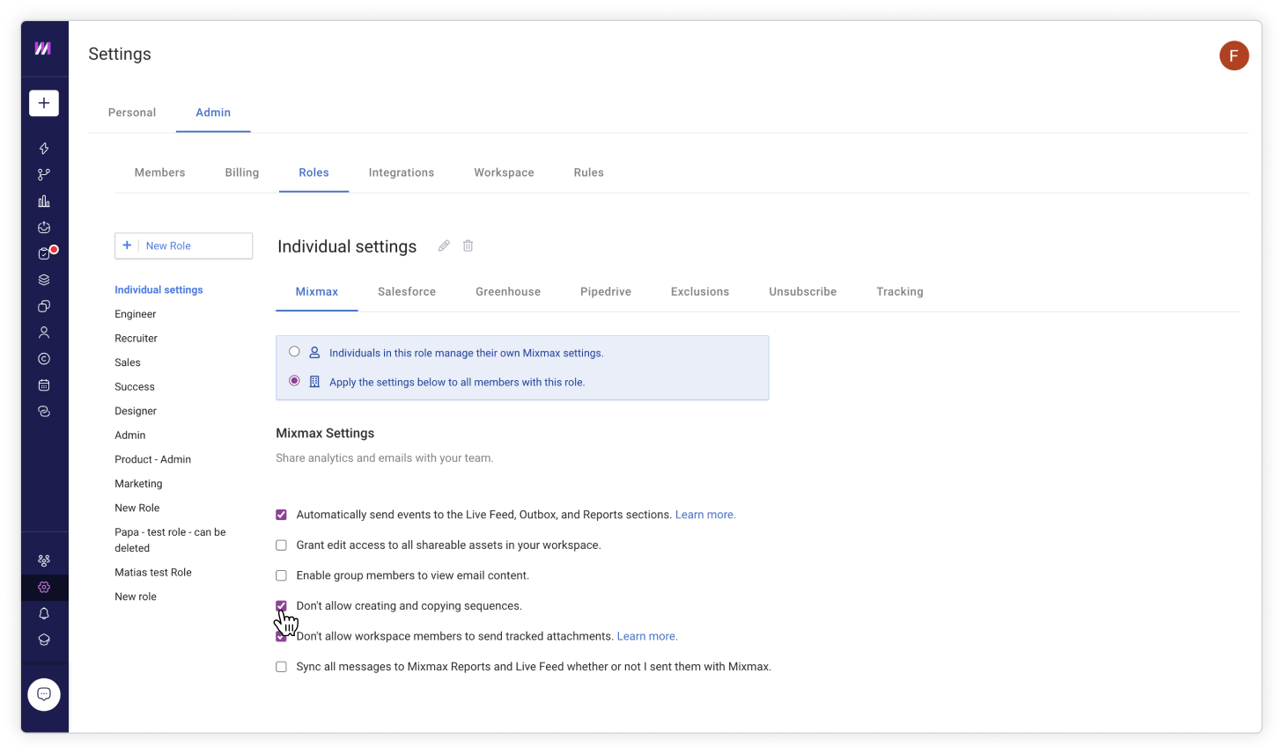Select the 'Matias test Role' role
Image resolution: width=1283 pixels, height=754 pixels.
(153, 573)
